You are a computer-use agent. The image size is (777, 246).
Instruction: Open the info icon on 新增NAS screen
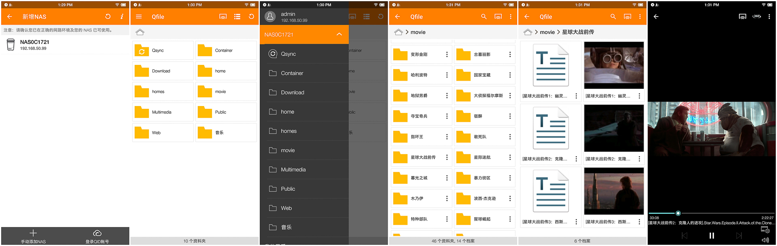[122, 17]
